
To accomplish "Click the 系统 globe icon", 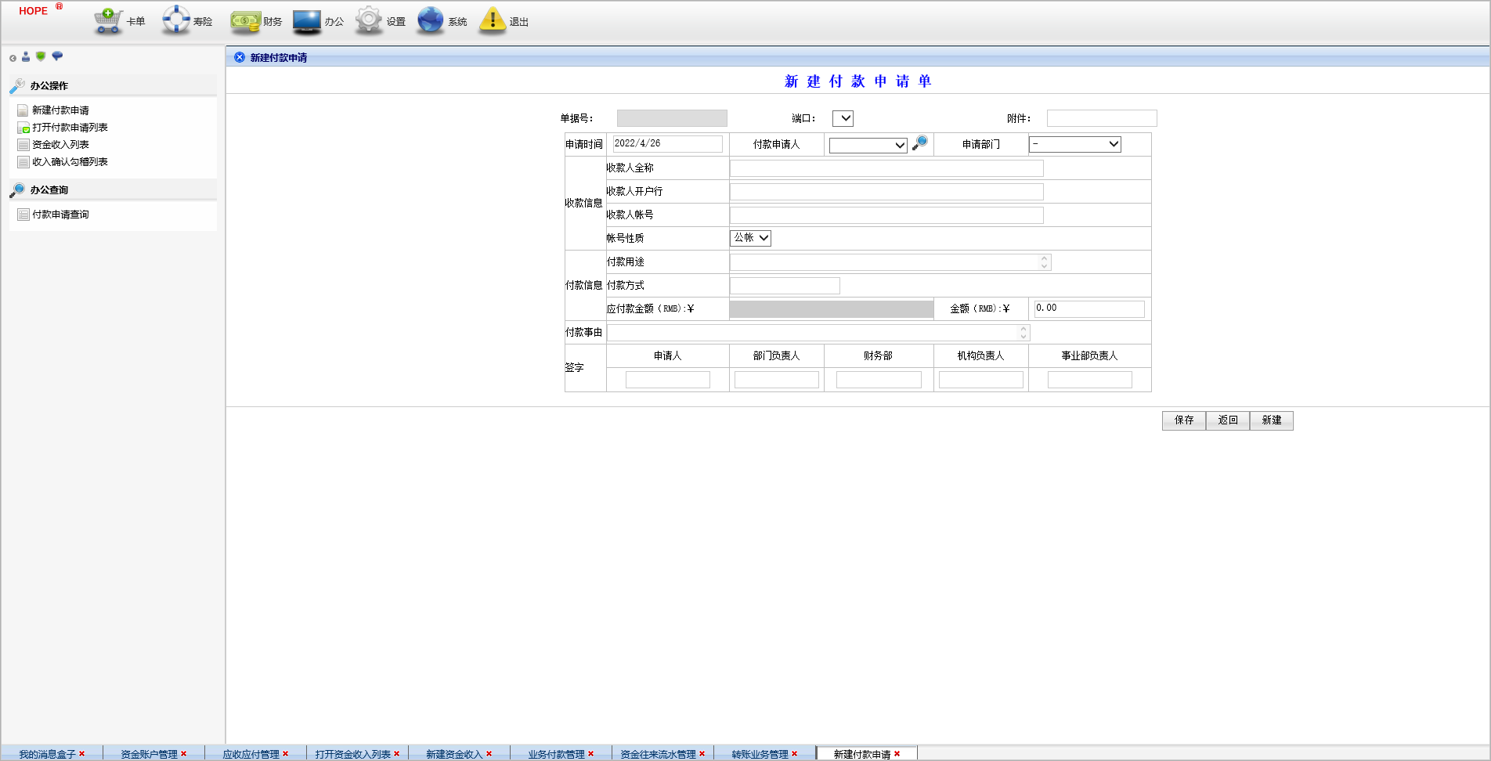I will pos(431,20).
